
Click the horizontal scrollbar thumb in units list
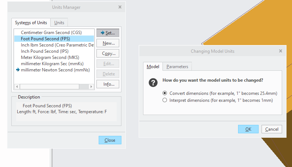click(50, 86)
